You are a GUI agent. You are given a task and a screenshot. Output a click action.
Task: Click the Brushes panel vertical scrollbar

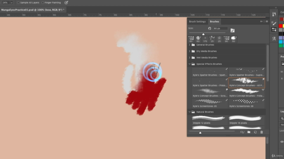pos(268,63)
